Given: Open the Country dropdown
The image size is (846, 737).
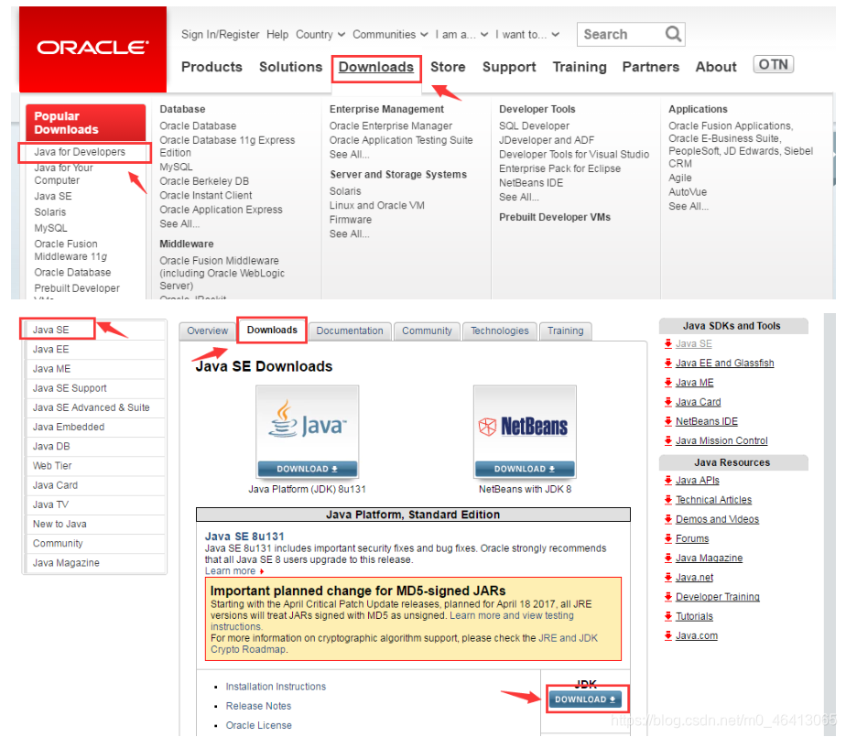Looking at the screenshot, I should pyautogui.click(x=320, y=35).
